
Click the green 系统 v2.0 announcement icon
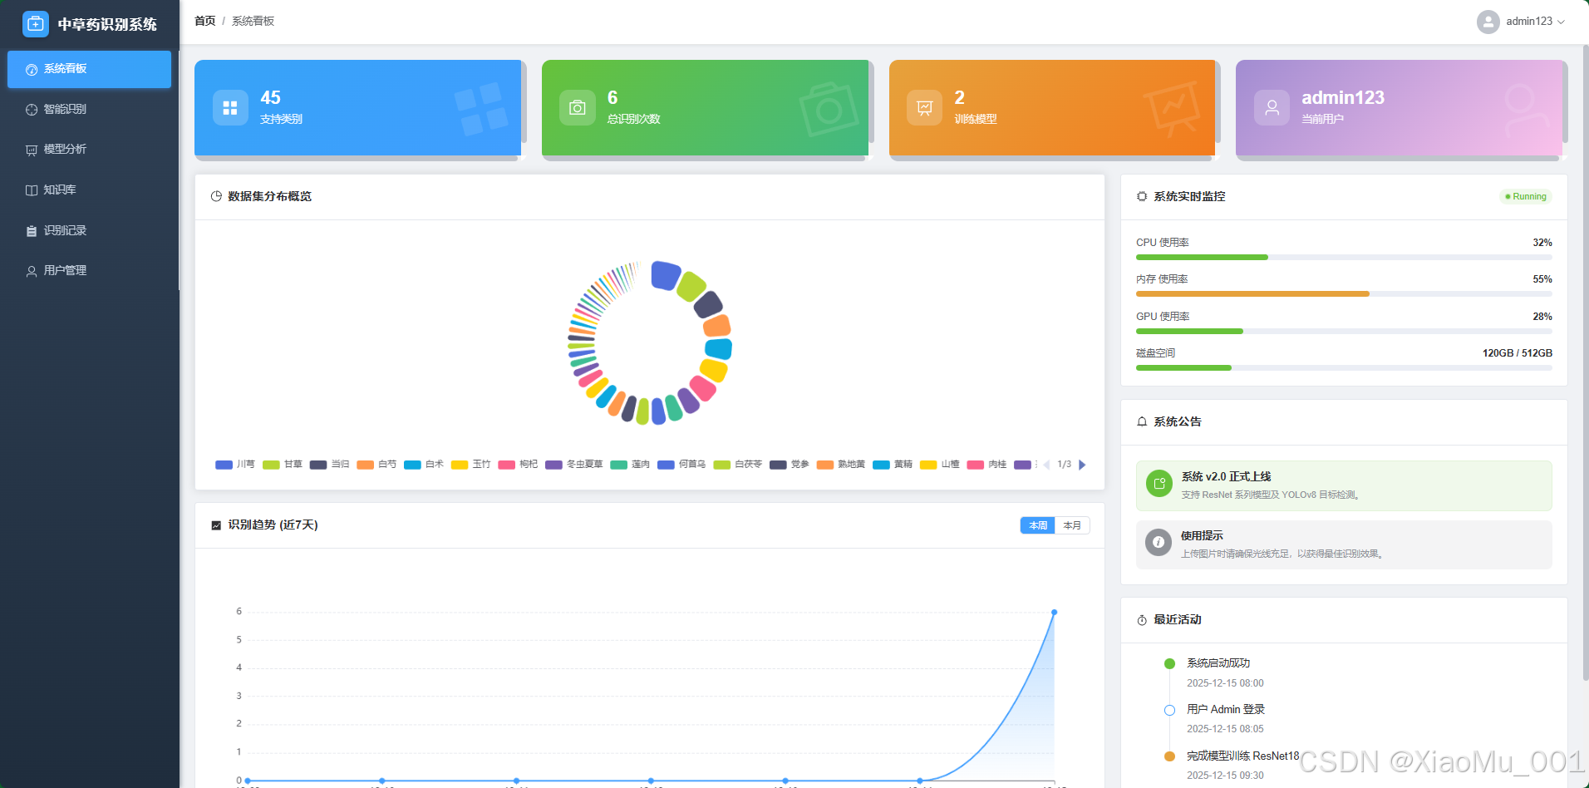click(x=1159, y=484)
